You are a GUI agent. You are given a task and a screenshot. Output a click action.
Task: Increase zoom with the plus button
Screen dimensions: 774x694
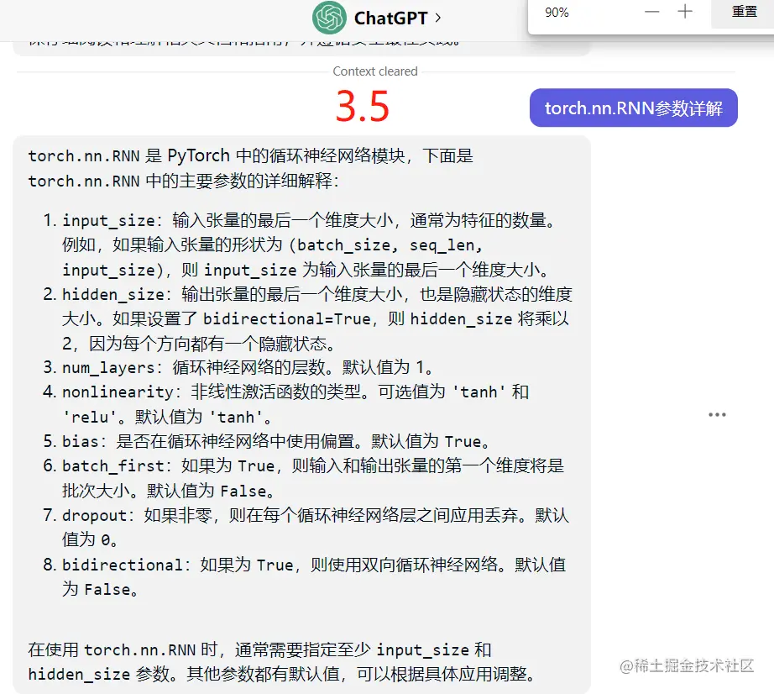[x=685, y=12]
